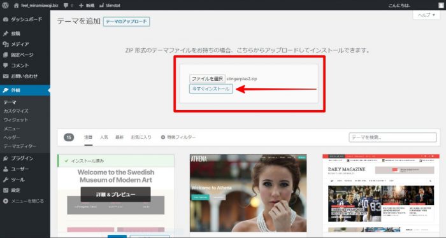446x238 pixels.
Task: Click the theme search field
Action: point(393,137)
